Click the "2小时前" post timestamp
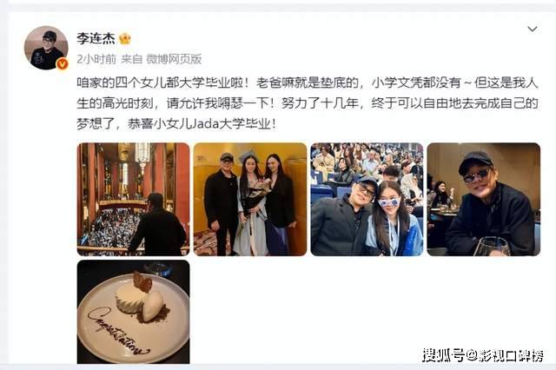 click(x=96, y=59)
